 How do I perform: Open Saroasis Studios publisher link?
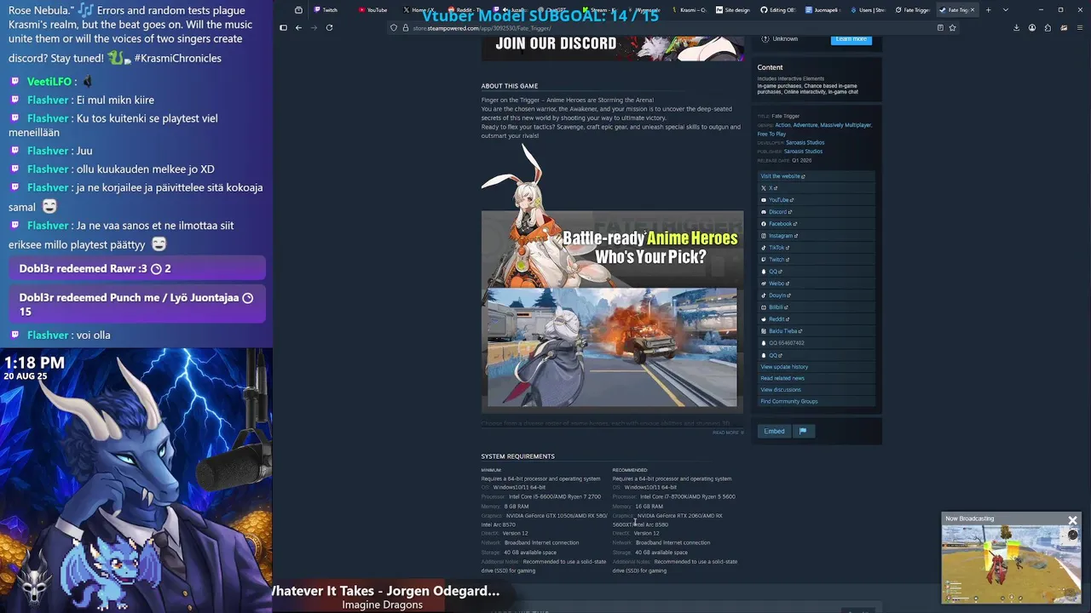(803, 152)
